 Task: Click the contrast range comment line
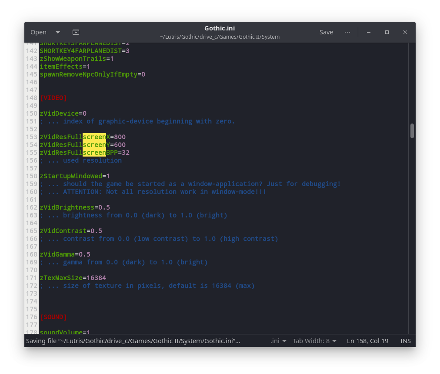159,239
